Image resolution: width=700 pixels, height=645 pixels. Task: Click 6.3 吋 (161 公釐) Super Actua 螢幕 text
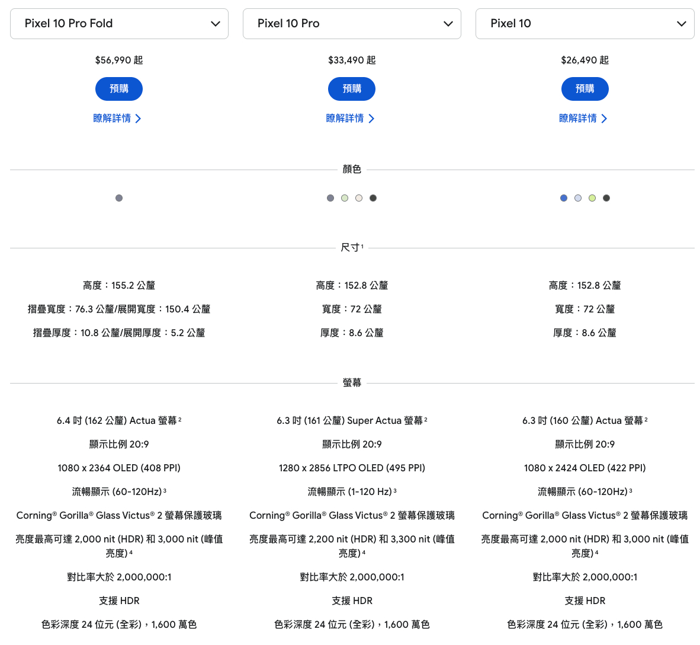[x=352, y=420]
